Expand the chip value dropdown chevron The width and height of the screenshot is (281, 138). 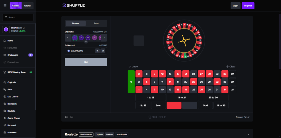[86, 42]
